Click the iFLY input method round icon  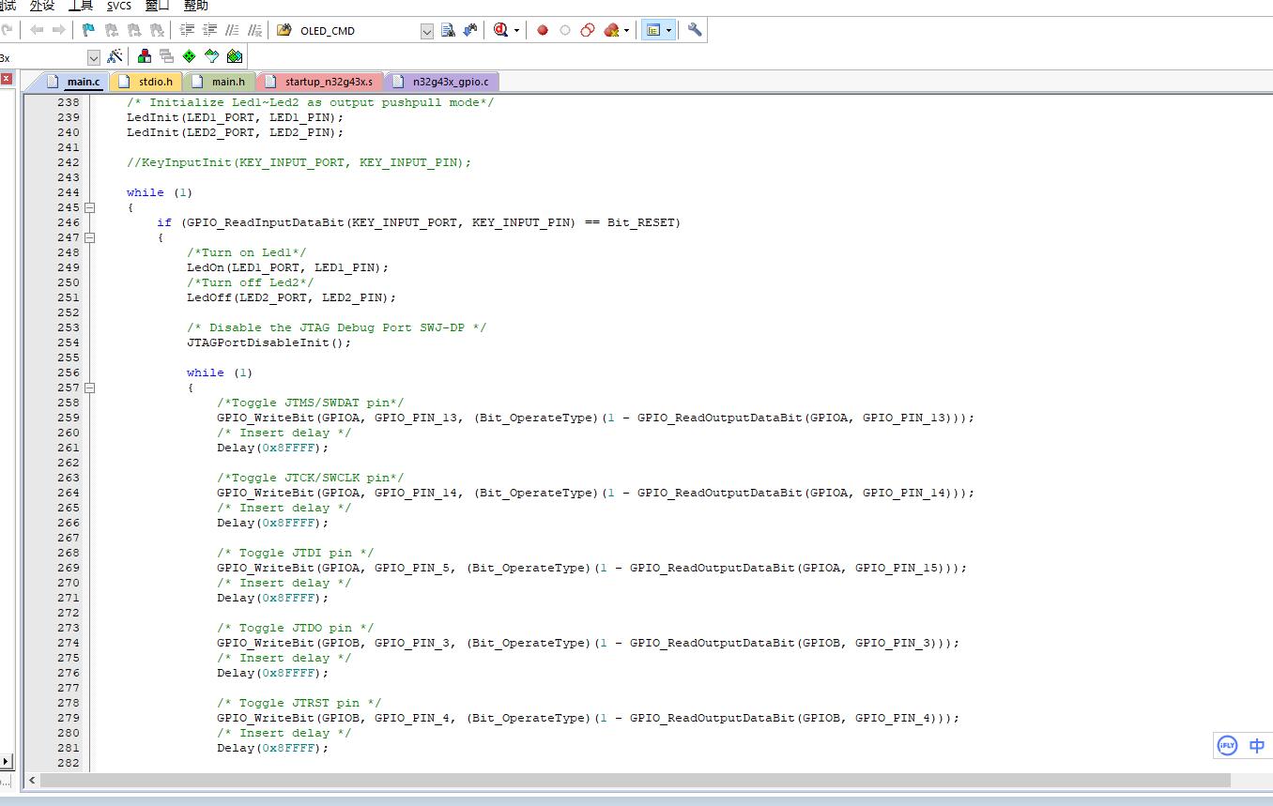(1227, 746)
